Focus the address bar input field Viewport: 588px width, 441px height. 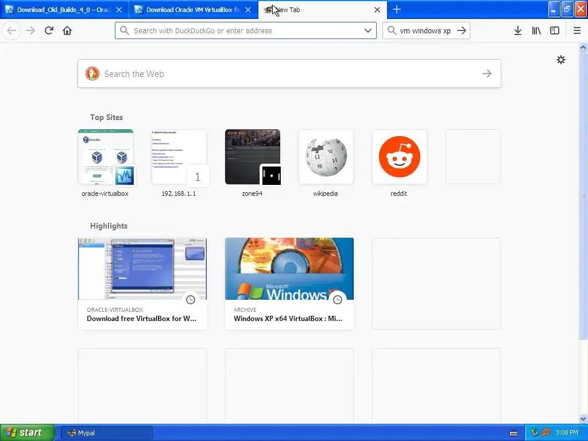point(246,30)
